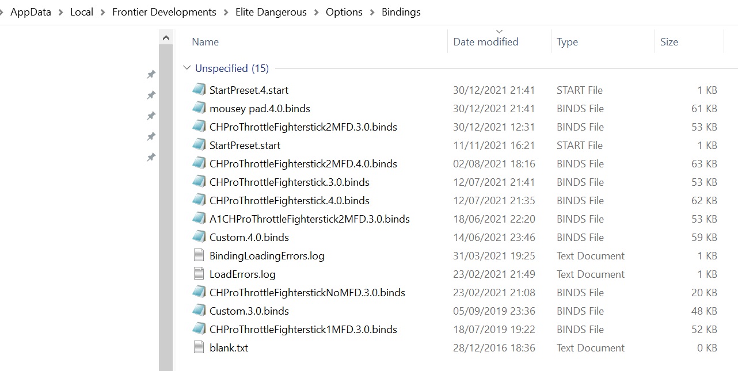This screenshot has height=371, width=738.
Task: Click the 20 KB size value
Action: click(704, 292)
